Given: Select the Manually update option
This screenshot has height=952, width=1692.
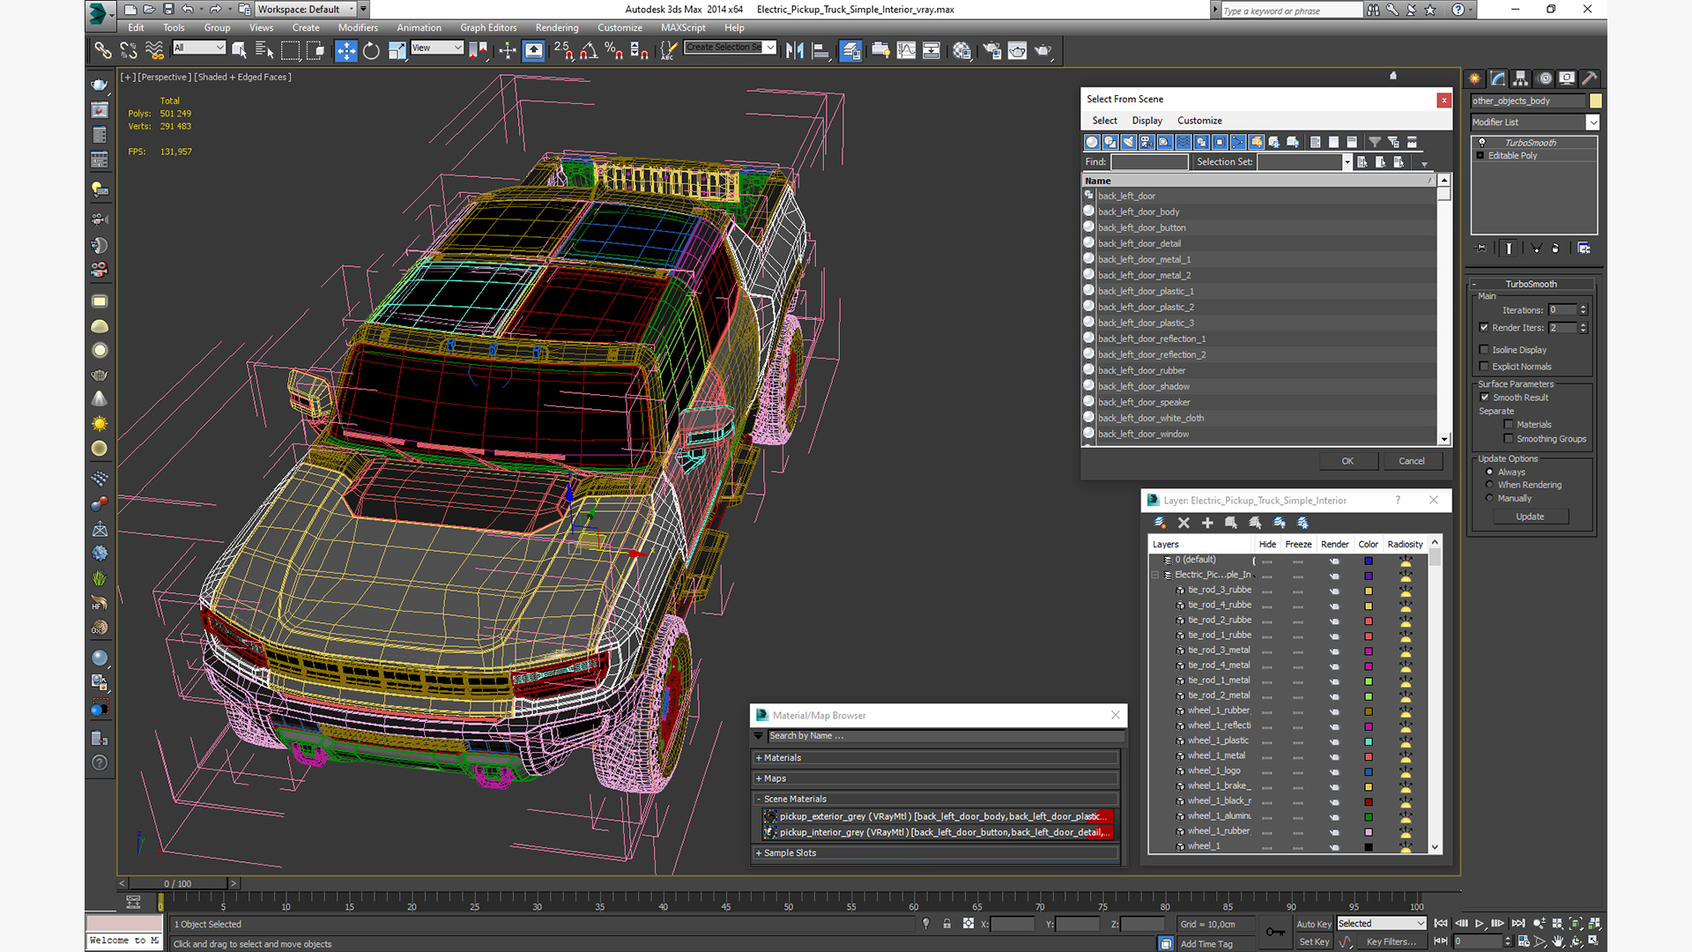Looking at the screenshot, I should tap(1489, 498).
